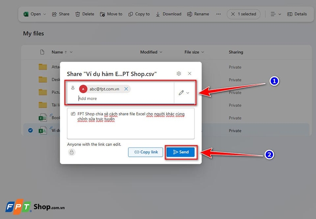Open the Pictures folder icon

(x=43, y=92)
